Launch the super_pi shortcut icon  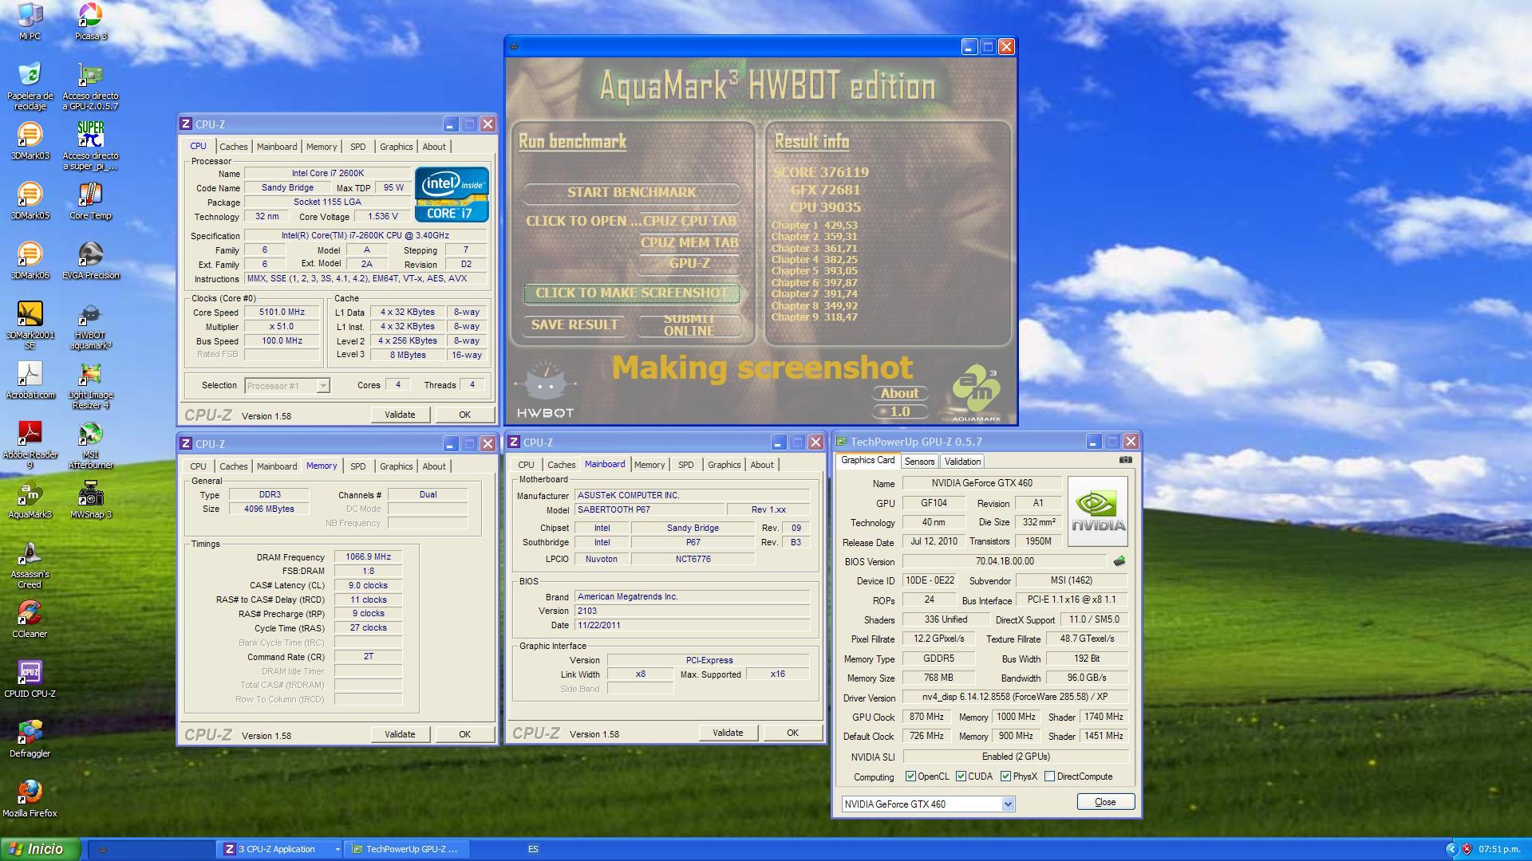pyautogui.click(x=90, y=146)
